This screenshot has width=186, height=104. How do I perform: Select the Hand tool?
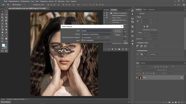click(x=6, y=38)
